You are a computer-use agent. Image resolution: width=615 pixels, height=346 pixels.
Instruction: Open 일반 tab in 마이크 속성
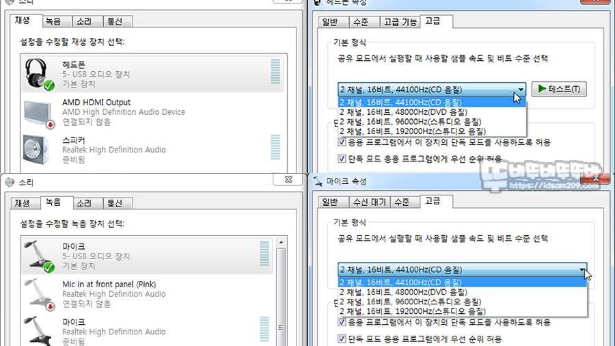[x=333, y=202]
